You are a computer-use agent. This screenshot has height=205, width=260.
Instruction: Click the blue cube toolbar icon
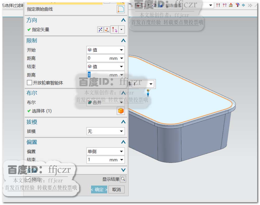click(160, 5)
